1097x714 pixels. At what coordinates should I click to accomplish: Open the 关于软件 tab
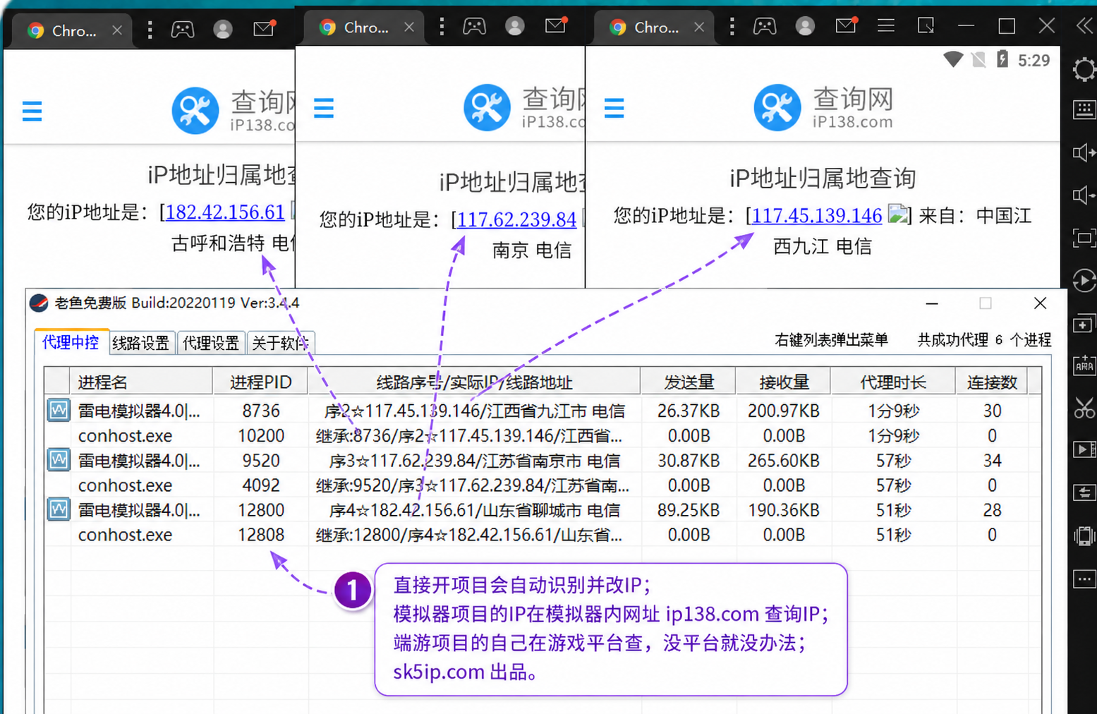click(280, 343)
